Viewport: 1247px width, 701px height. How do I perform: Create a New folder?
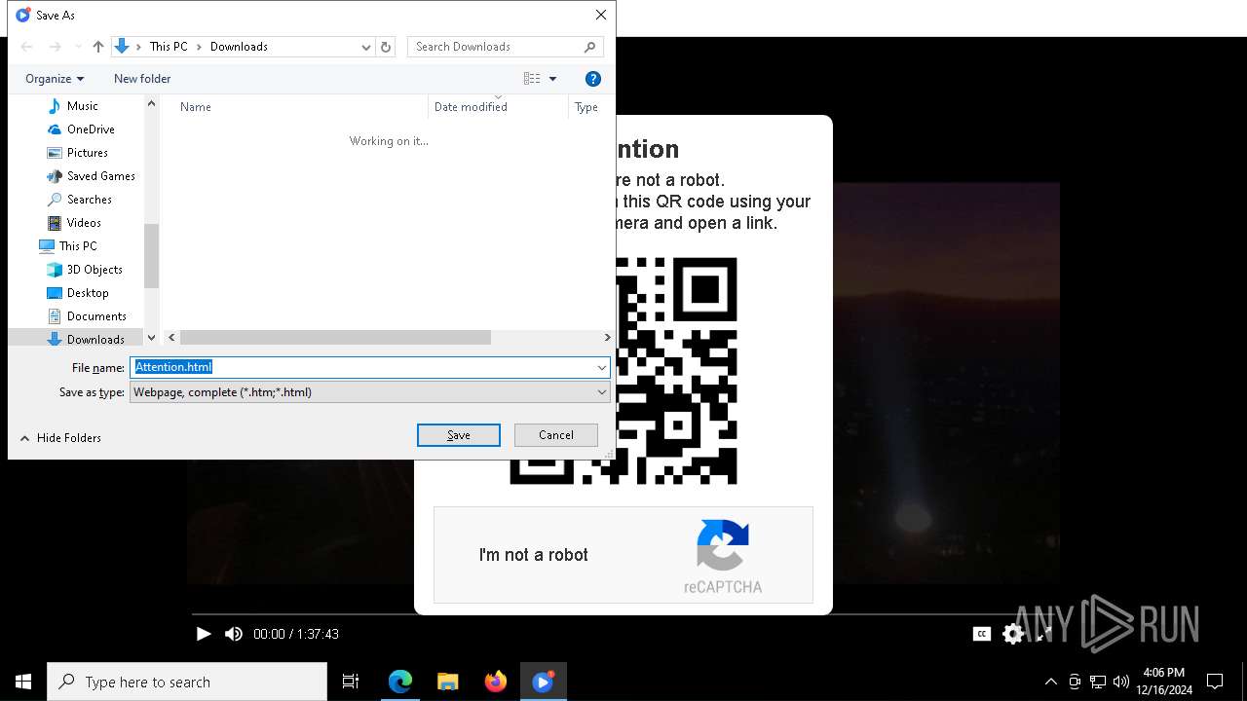(142, 79)
